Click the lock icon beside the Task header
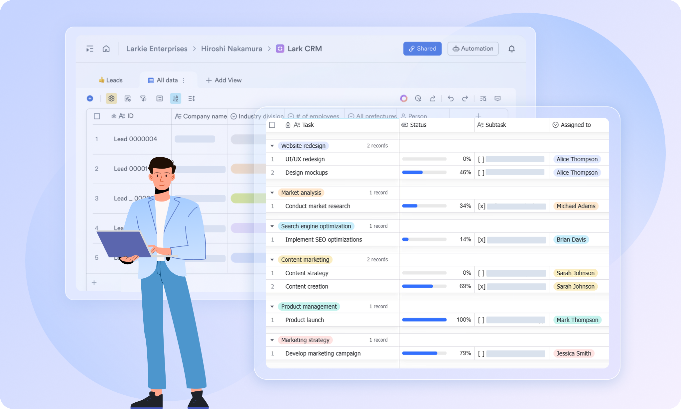The height and width of the screenshot is (409, 681). (x=288, y=125)
